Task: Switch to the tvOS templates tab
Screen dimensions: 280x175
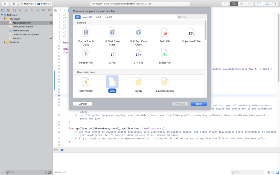Action: (98, 17)
